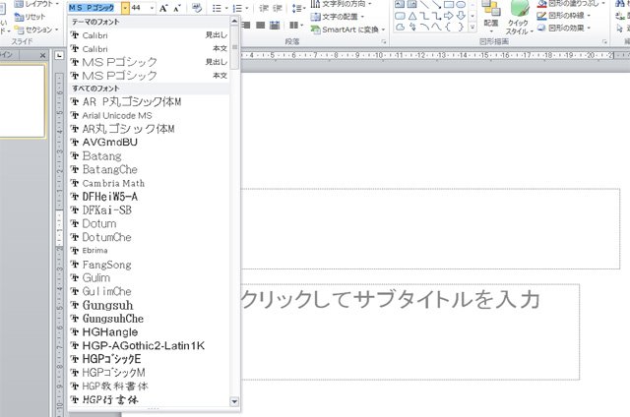Click the increase font size icon
This screenshot has height=417, width=630.
(163, 7)
